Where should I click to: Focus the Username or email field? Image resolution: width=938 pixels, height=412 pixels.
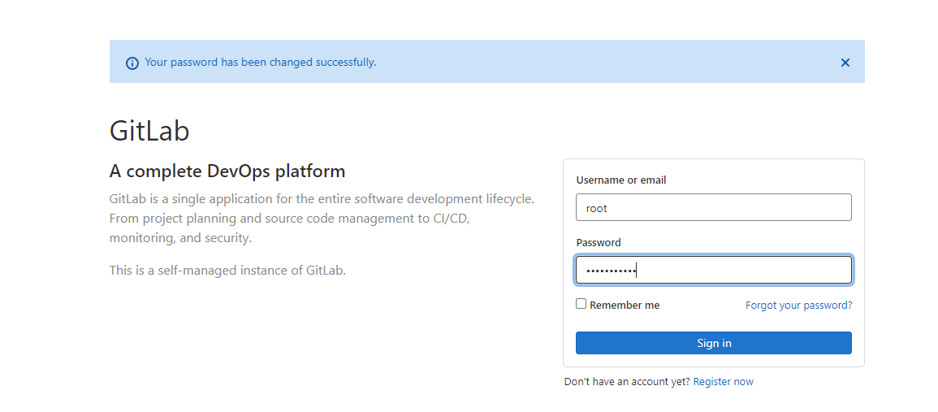tap(713, 207)
